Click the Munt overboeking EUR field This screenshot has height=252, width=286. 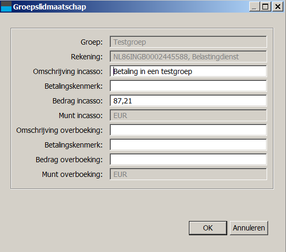[x=188, y=174]
